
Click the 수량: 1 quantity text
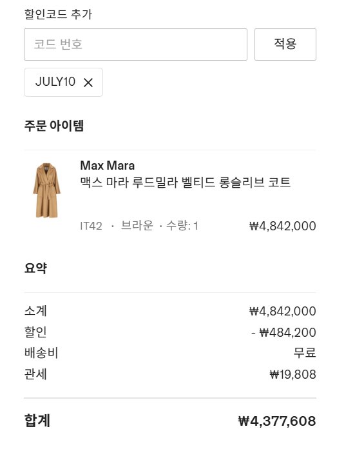(182, 226)
